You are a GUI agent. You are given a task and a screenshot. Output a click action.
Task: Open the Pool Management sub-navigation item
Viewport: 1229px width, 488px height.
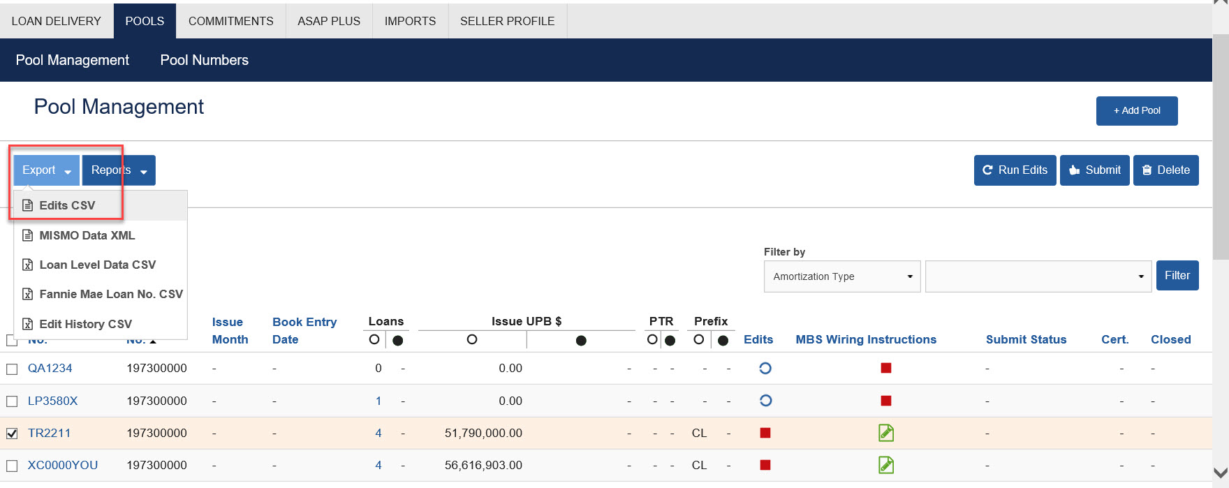(73, 60)
